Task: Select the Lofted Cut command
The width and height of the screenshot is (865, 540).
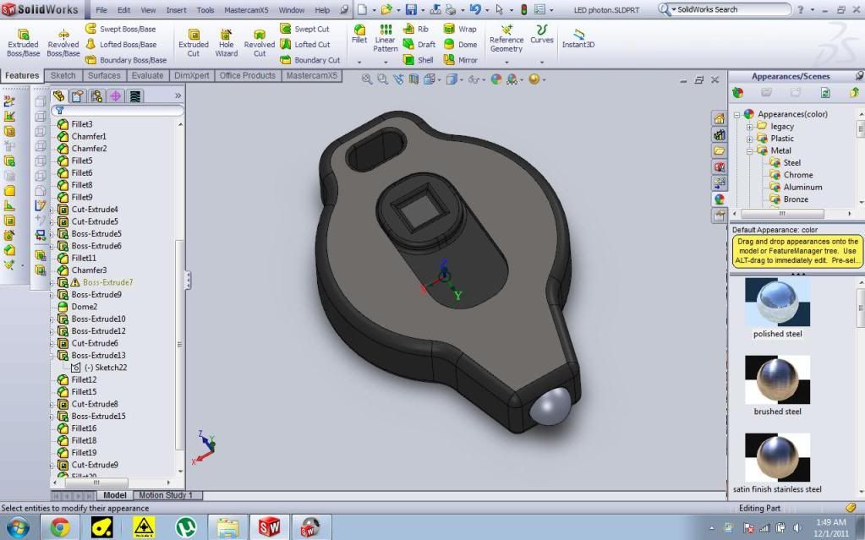Action: 305,44
